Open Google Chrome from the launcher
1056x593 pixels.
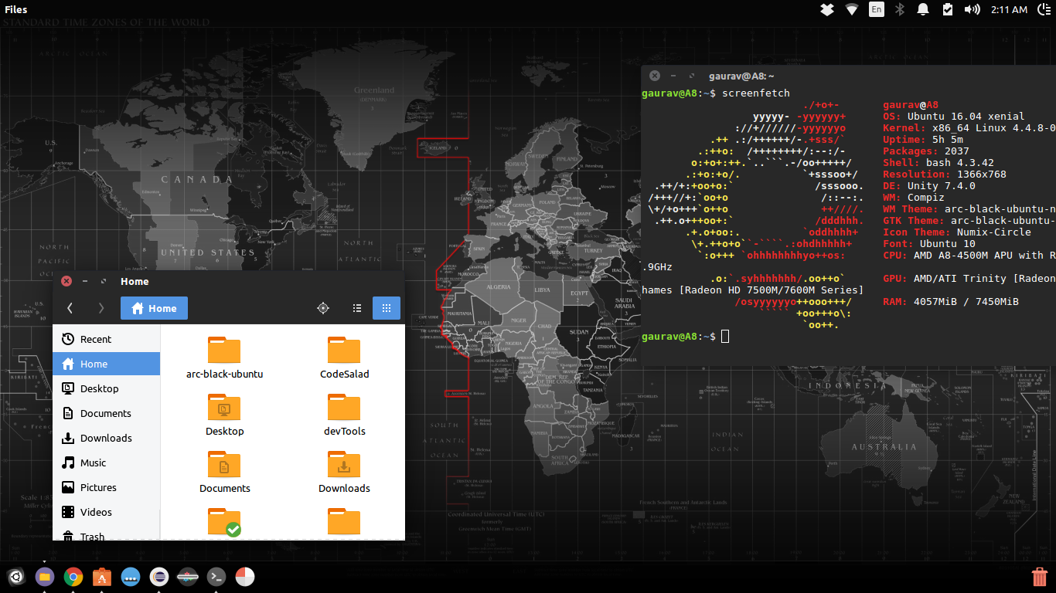pos(73,577)
